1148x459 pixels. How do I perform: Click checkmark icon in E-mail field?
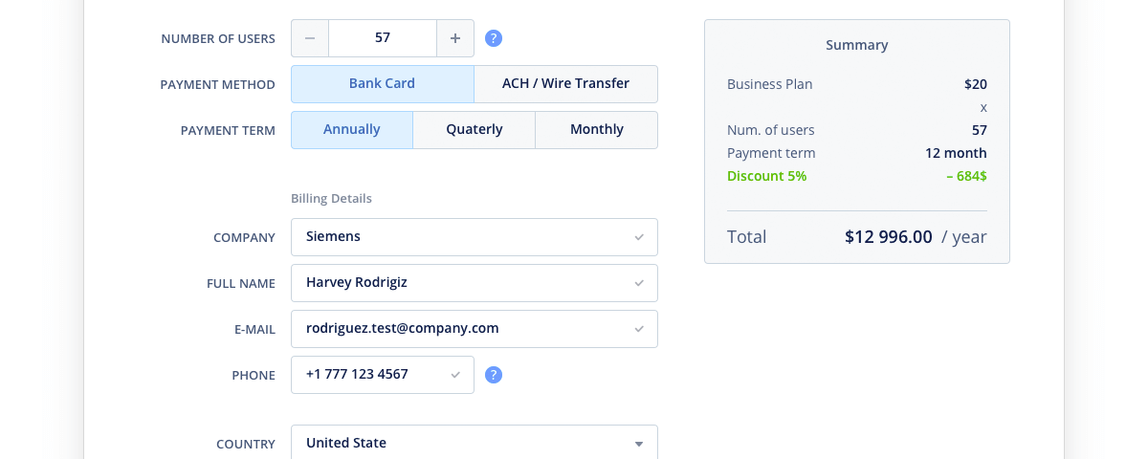pyautogui.click(x=639, y=329)
